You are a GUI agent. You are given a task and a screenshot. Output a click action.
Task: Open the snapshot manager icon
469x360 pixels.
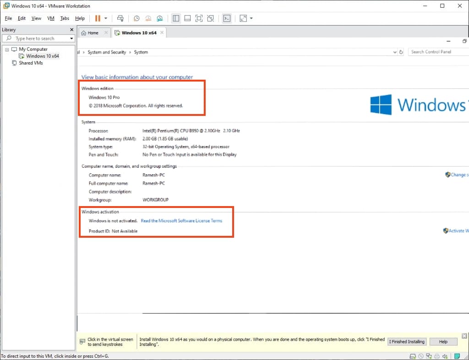(x=159, y=18)
